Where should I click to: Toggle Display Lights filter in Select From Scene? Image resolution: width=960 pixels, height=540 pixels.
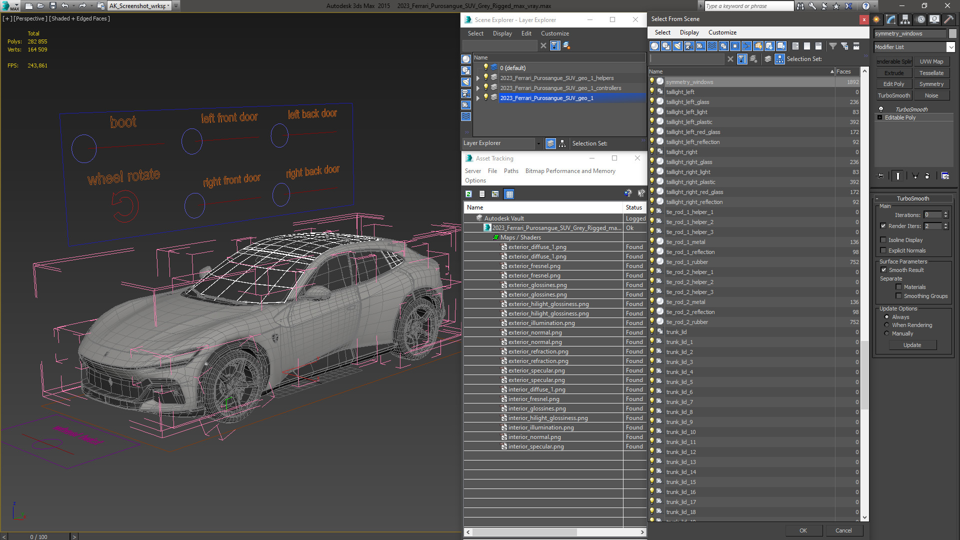(677, 46)
